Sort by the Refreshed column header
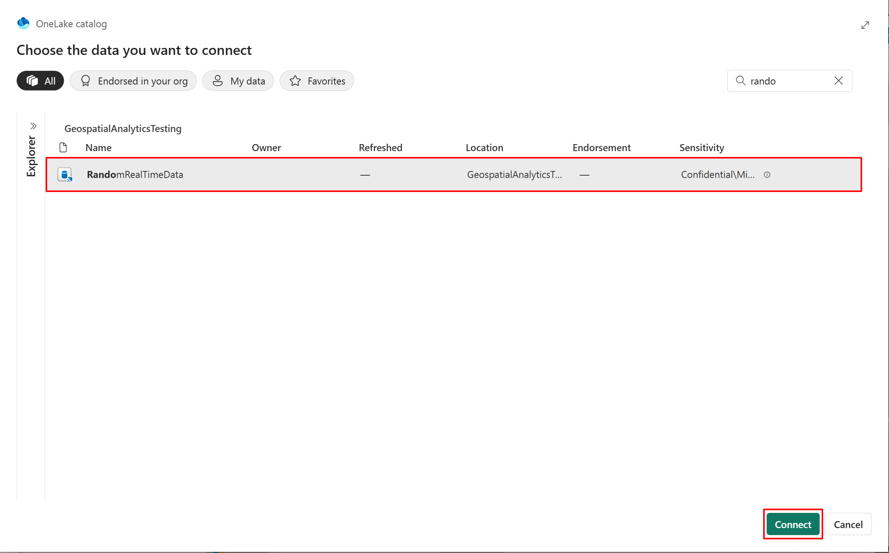The width and height of the screenshot is (889, 553). pyautogui.click(x=380, y=148)
